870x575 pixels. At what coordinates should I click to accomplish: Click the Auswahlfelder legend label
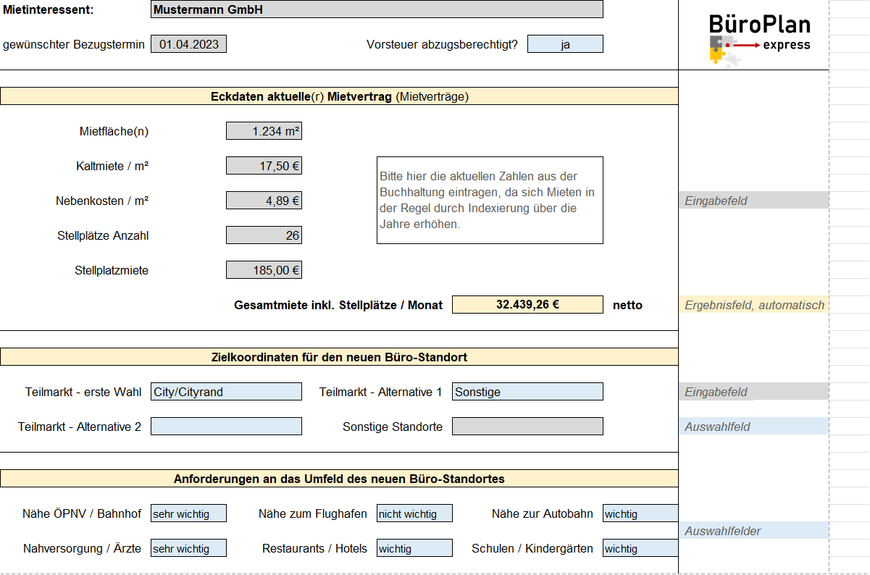pyautogui.click(x=753, y=531)
